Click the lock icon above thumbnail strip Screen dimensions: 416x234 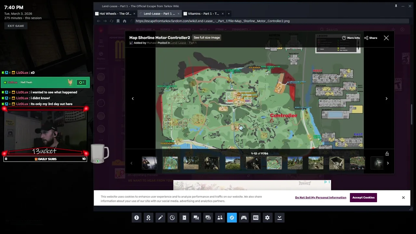point(387,154)
